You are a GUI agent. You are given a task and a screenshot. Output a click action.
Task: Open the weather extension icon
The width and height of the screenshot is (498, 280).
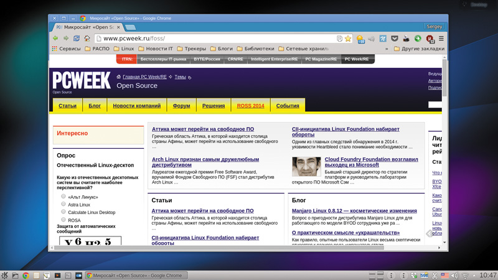(x=360, y=39)
